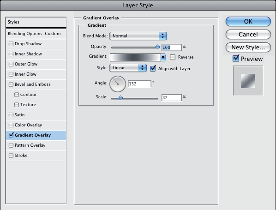Click the Opacity slider handle
276x210 pixels.
click(x=157, y=47)
